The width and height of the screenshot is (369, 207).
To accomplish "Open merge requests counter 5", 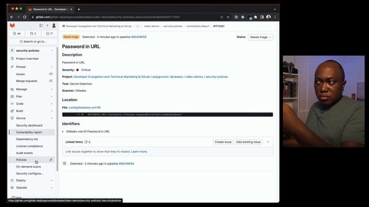I will [x=33, y=33].
